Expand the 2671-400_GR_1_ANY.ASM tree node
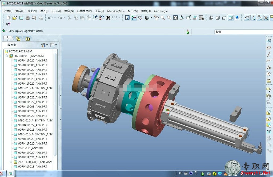Viewport: 273px width, 177px height. pyautogui.click(x=11, y=162)
